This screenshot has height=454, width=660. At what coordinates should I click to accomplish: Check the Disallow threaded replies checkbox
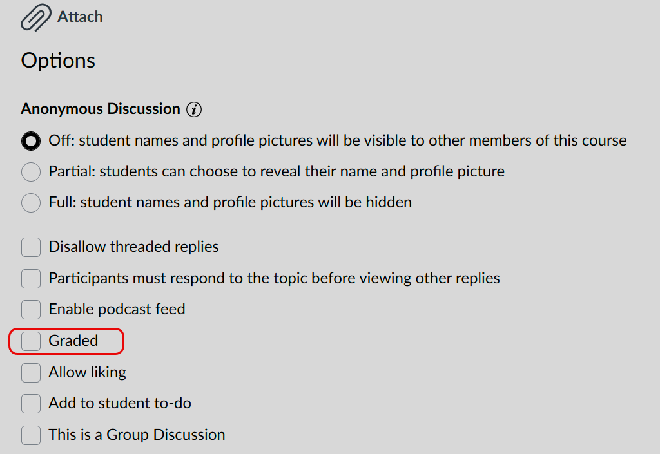(x=31, y=247)
